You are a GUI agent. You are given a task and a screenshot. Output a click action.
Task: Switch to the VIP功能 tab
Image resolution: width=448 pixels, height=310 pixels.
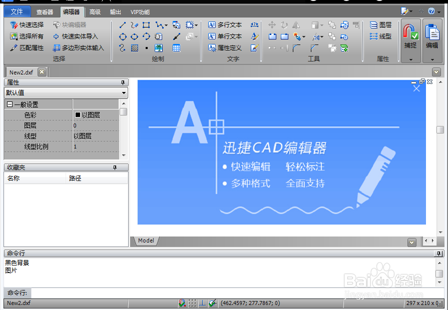click(x=140, y=12)
